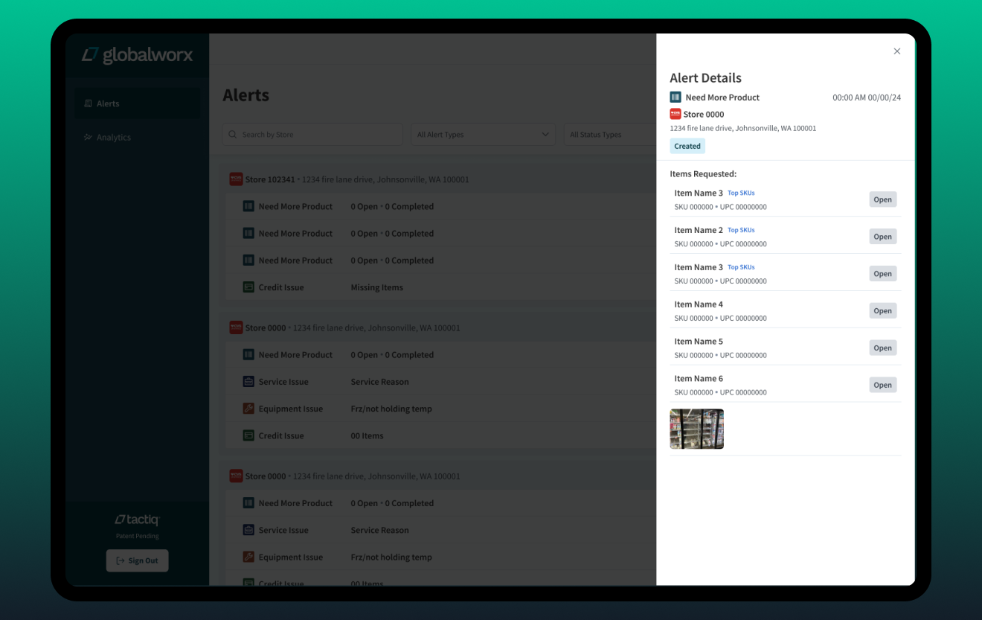982x620 pixels.
Task: Click the Analytics chart icon in the sidebar
Action: (x=88, y=137)
